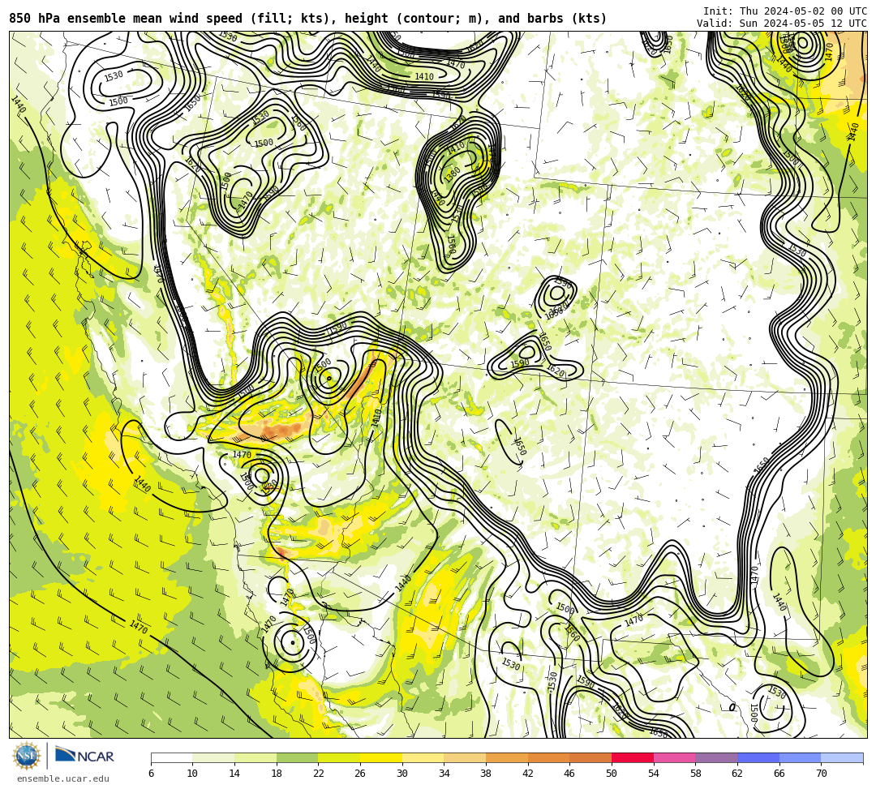Pick the yellow-green 22–26 kts colorbar segment
Screen dimensions: 876x789
[x=339, y=758]
